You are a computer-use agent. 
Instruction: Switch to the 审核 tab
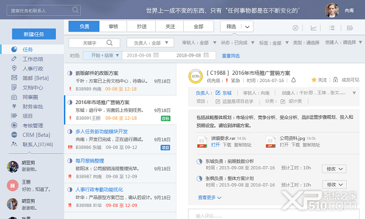point(113,27)
